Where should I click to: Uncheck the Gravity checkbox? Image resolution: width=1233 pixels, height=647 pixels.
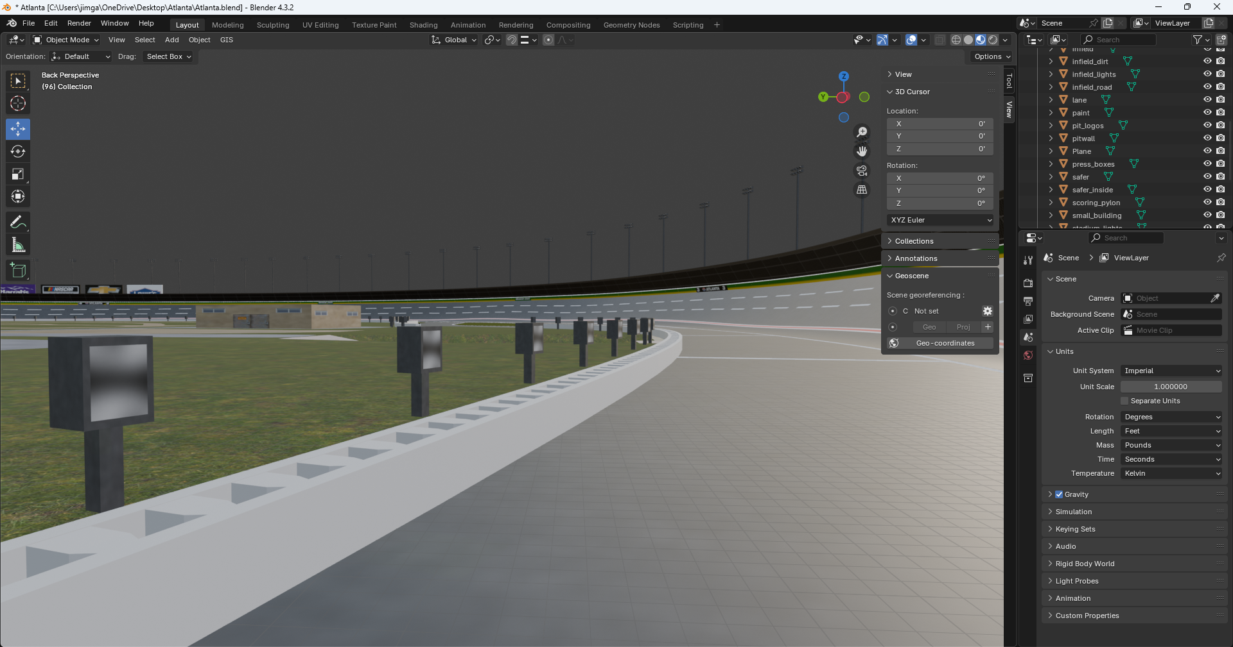[1059, 494]
